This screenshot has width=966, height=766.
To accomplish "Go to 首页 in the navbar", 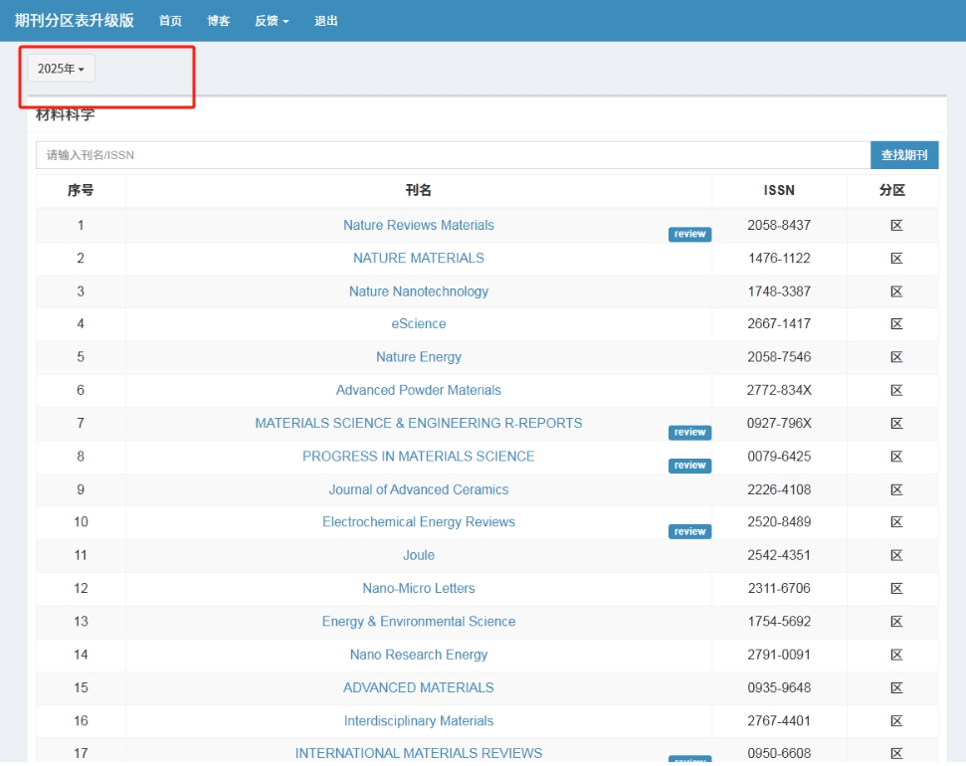I will [170, 21].
